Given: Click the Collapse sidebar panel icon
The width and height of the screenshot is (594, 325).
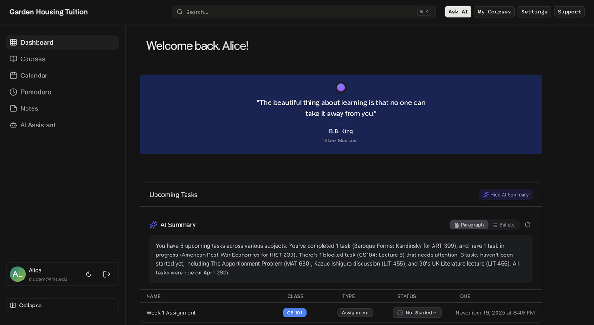Looking at the screenshot, I should 13,306.
